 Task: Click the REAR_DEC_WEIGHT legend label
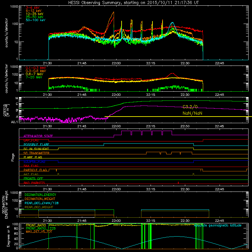coord(39,207)
